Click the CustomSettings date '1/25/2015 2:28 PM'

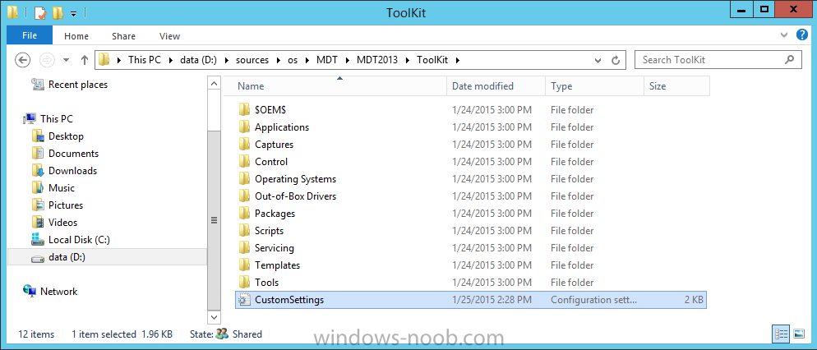click(492, 300)
